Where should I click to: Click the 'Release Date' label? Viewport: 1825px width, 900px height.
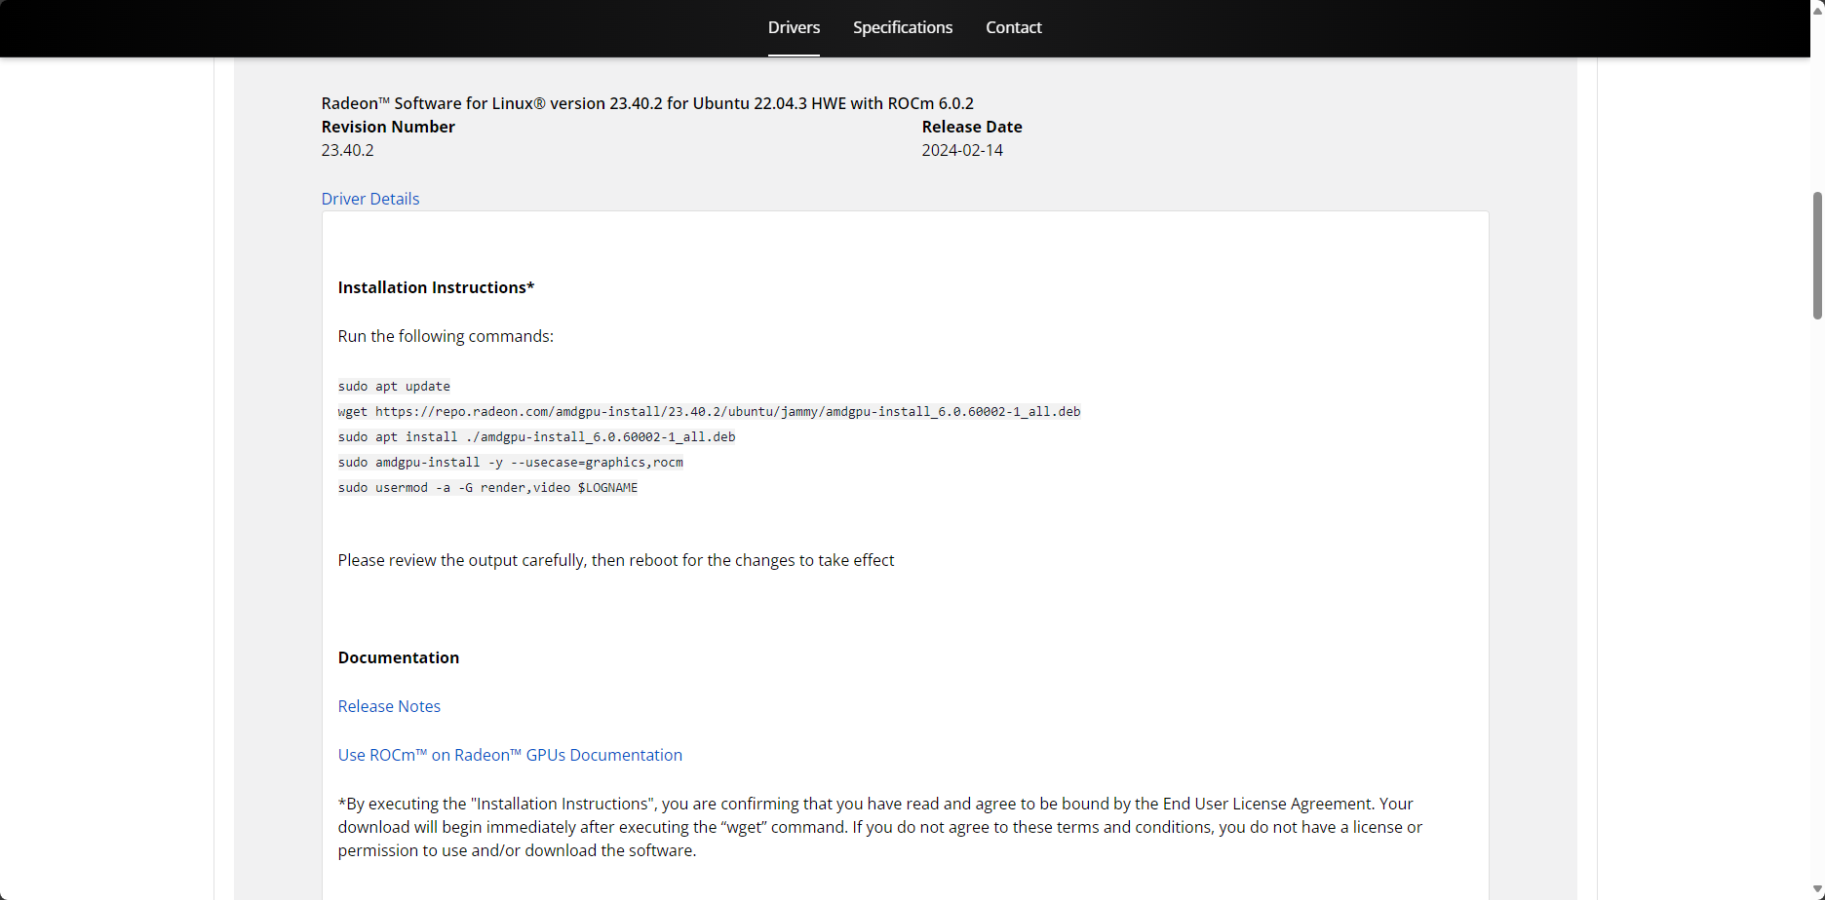[972, 127]
